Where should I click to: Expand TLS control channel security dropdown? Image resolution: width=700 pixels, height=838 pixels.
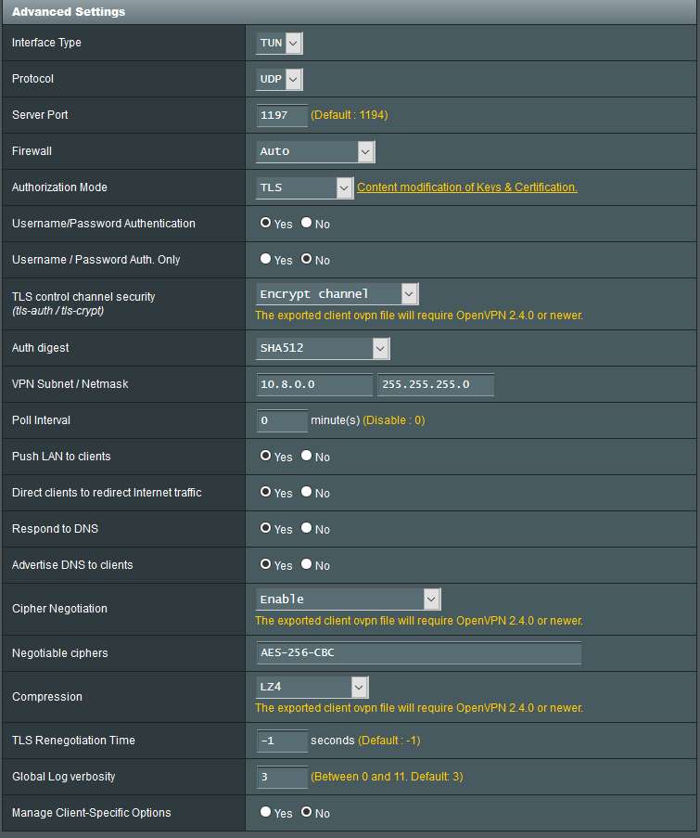tap(337, 293)
